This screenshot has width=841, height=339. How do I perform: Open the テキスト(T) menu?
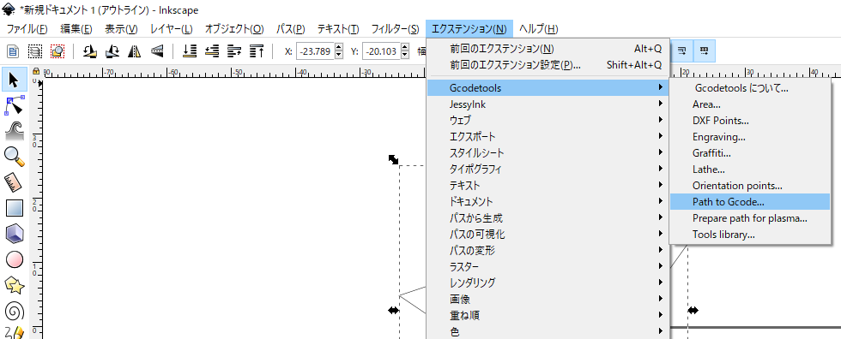338,28
